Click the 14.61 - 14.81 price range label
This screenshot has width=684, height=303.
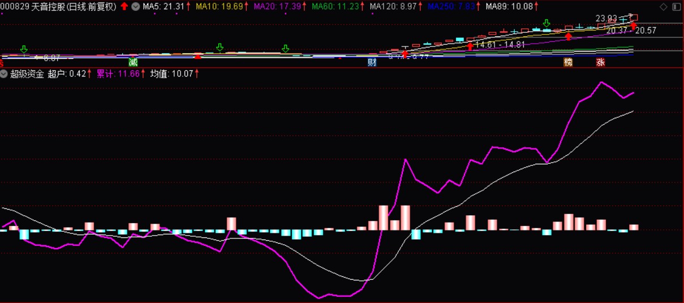501,45
